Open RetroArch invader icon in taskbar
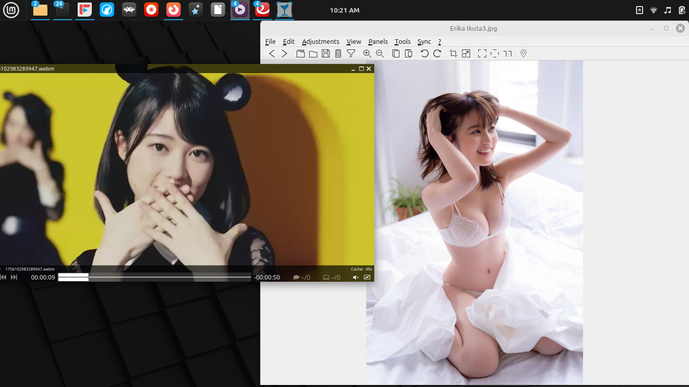 [129, 10]
